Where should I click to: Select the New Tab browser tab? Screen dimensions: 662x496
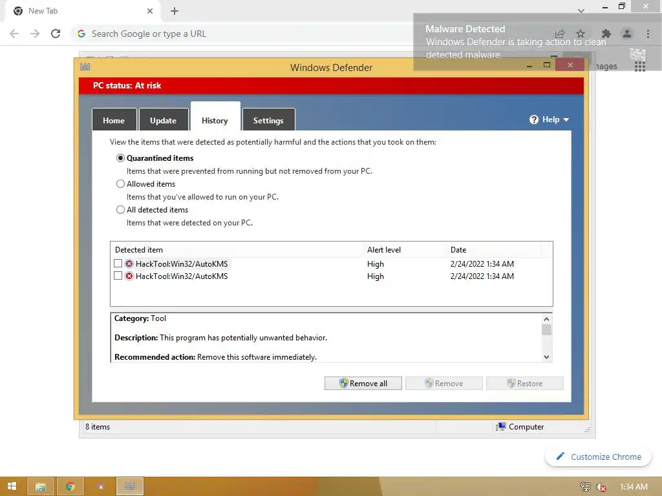[82, 11]
